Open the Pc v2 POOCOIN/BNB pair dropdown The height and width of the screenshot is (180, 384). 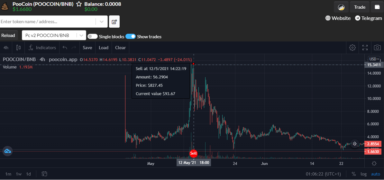click(x=54, y=35)
